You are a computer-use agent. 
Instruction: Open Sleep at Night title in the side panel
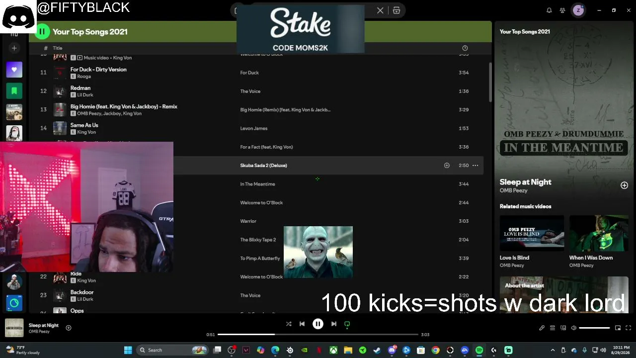525,182
